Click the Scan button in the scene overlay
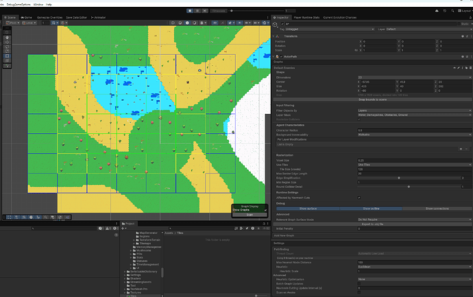Screen dimensions: 473x297 coord(249,215)
